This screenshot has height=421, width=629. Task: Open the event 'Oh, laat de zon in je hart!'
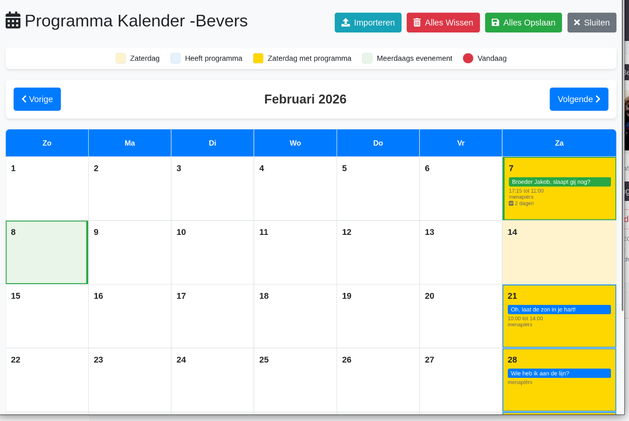click(559, 309)
